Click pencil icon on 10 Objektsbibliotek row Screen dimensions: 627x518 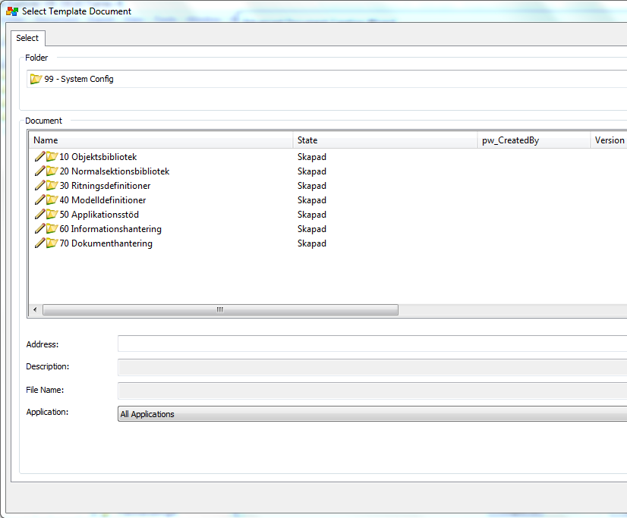tap(39, 156)
